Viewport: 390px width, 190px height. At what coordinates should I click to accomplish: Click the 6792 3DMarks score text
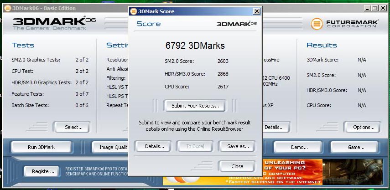pyautogui.click(x=195, y=46)
